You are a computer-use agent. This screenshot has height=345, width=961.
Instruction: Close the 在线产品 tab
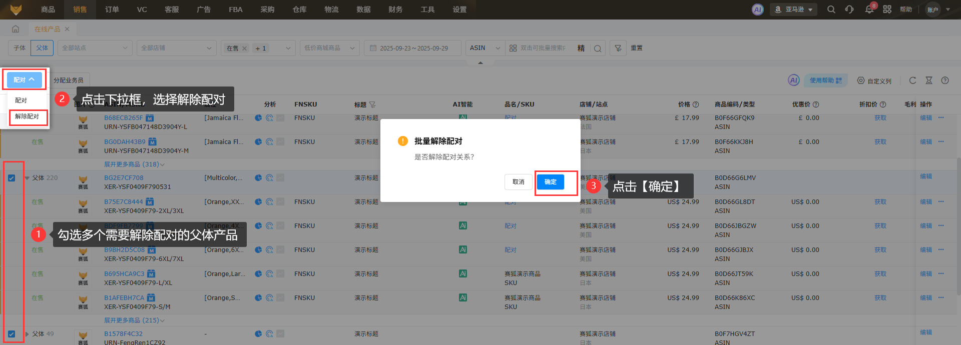pyautogui.click(x=67, y=29)
